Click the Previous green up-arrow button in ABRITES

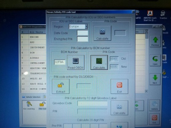(155, 41)
